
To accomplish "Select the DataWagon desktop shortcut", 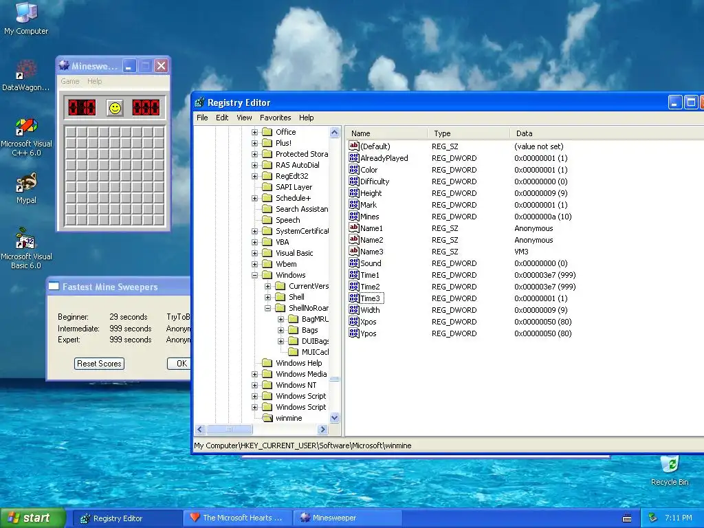I will point(26,76).
